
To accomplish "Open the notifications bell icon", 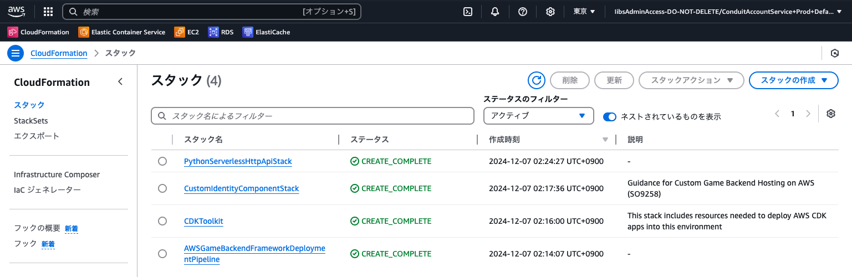I will 495,12.
